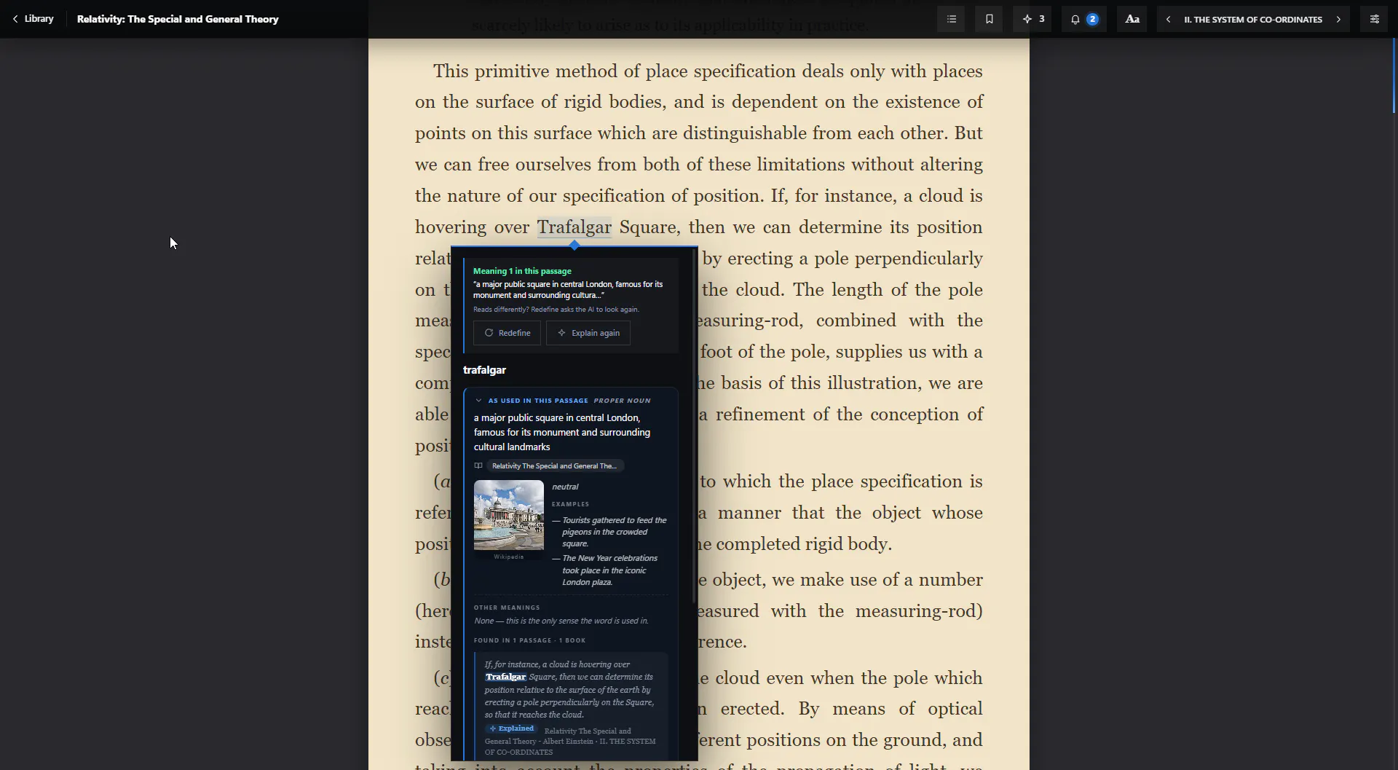Click the book title in the top bar
Screen dimensions: 1398x770
pos(178,19)
